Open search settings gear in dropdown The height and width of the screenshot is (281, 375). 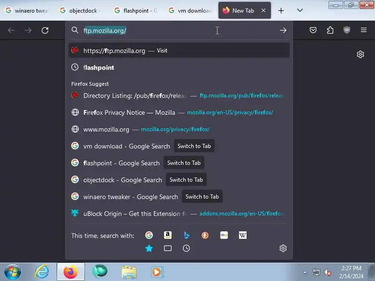tap(283, 248)
